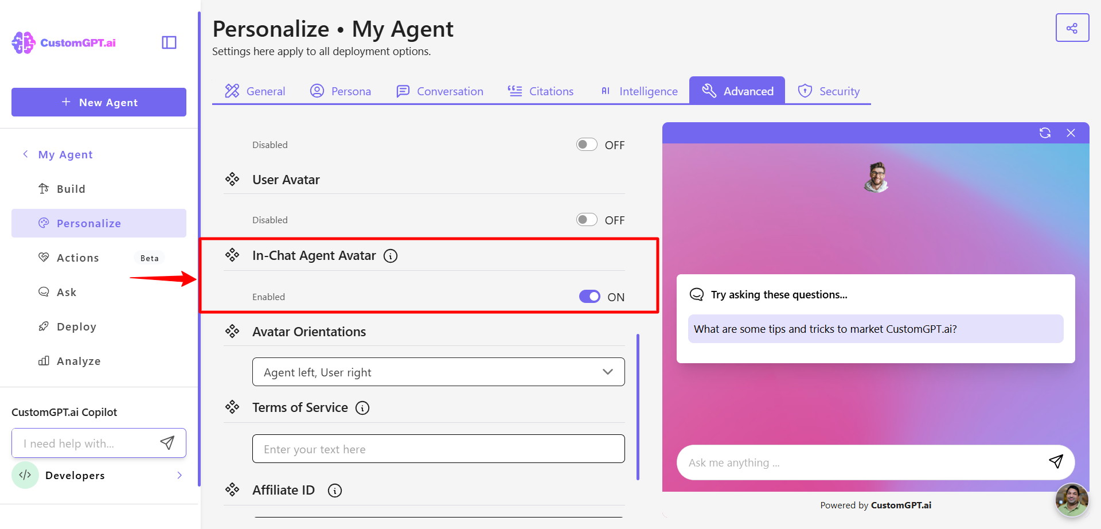Click the In-Chat Agent Avatar section icon
This screenshot has height=529, width=1101.
tap(232, 255)
